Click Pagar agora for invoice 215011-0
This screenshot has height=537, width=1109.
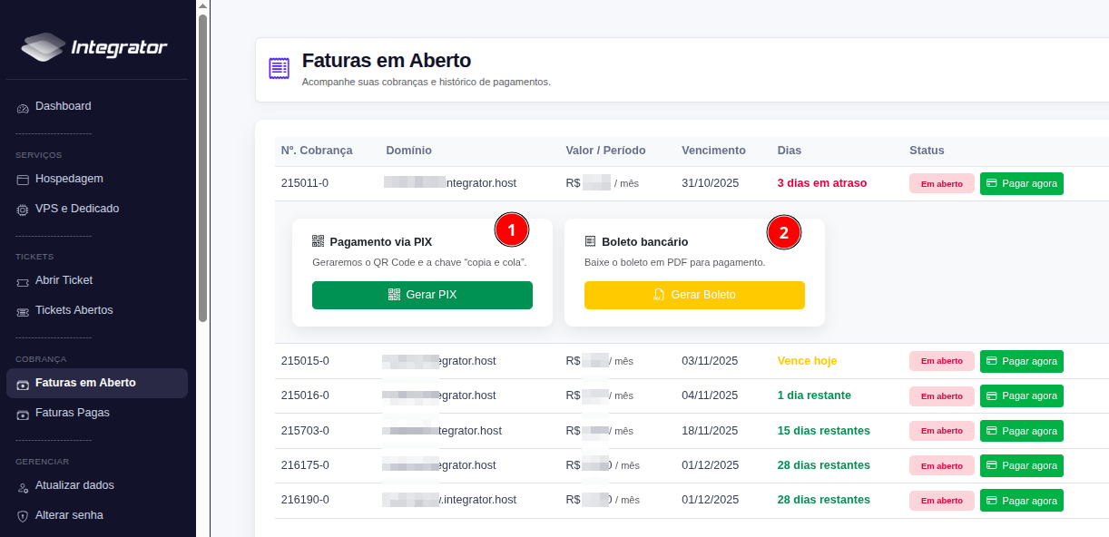(1021, 183)
